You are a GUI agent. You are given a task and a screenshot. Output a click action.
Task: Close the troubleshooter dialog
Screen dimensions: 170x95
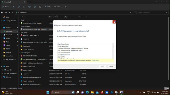114,22
